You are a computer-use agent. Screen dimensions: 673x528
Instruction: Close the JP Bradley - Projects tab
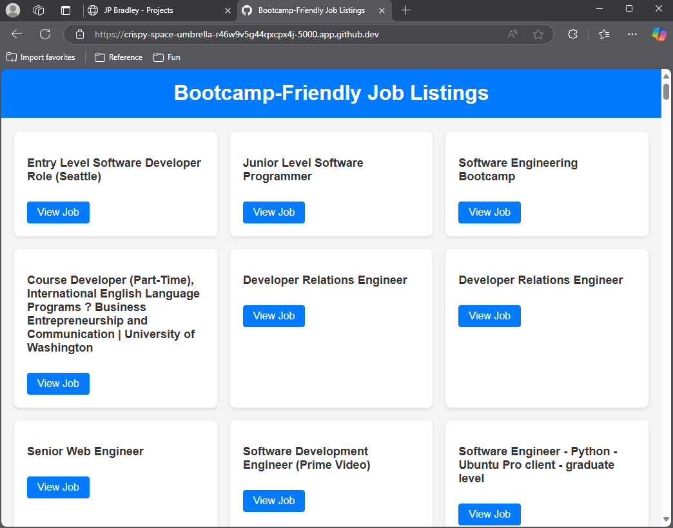coord(228,10)
